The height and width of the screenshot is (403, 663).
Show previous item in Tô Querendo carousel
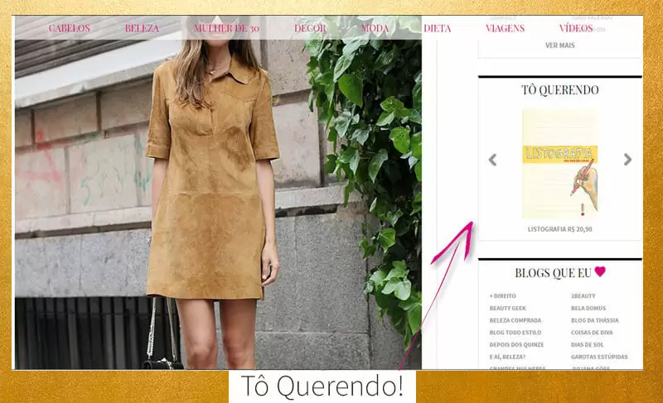click(x=492, y=160)
